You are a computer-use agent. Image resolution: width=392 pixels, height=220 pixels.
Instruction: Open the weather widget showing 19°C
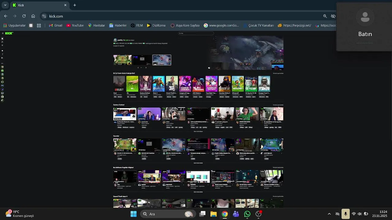(20, 214)
